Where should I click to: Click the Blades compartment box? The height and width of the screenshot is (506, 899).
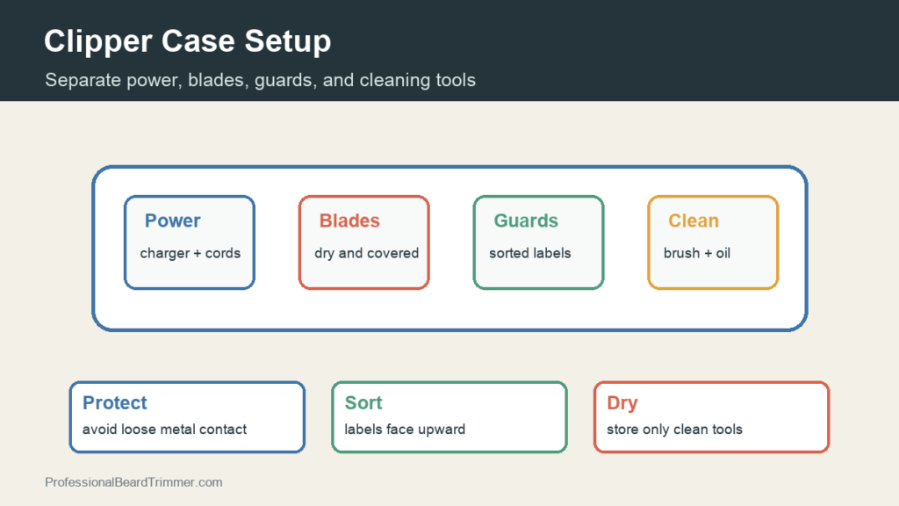pyautogui.click(x=364, y=242)
